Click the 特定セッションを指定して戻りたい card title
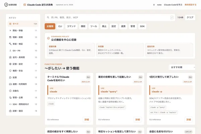The height and width of the screenshot is (134, 201). (117, 132)
